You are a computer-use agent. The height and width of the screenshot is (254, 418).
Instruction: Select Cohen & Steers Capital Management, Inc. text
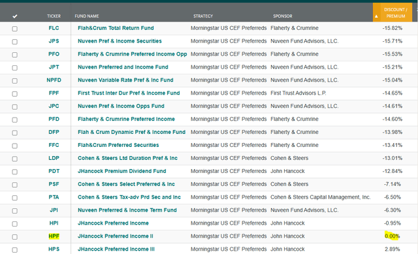[x=320, y=197]
